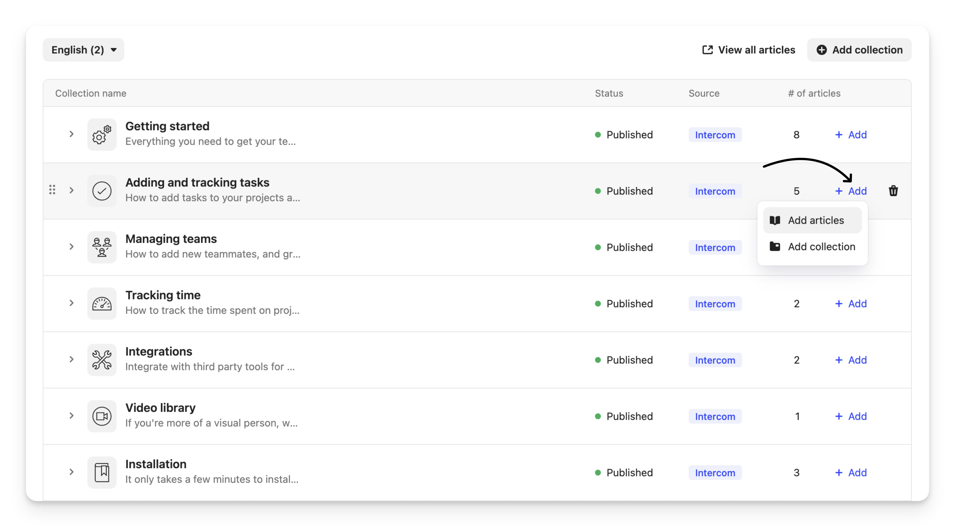Image resolution: width=955 pixels, height=527 pixels.
Task: Click the Integrations wrench icon
Action: (x=102, y=360)
